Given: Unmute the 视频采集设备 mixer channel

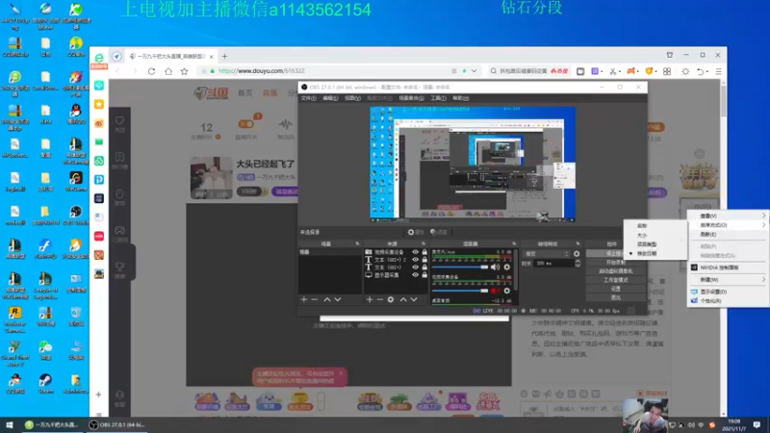Looking at the screenshot, I should 495,291.
